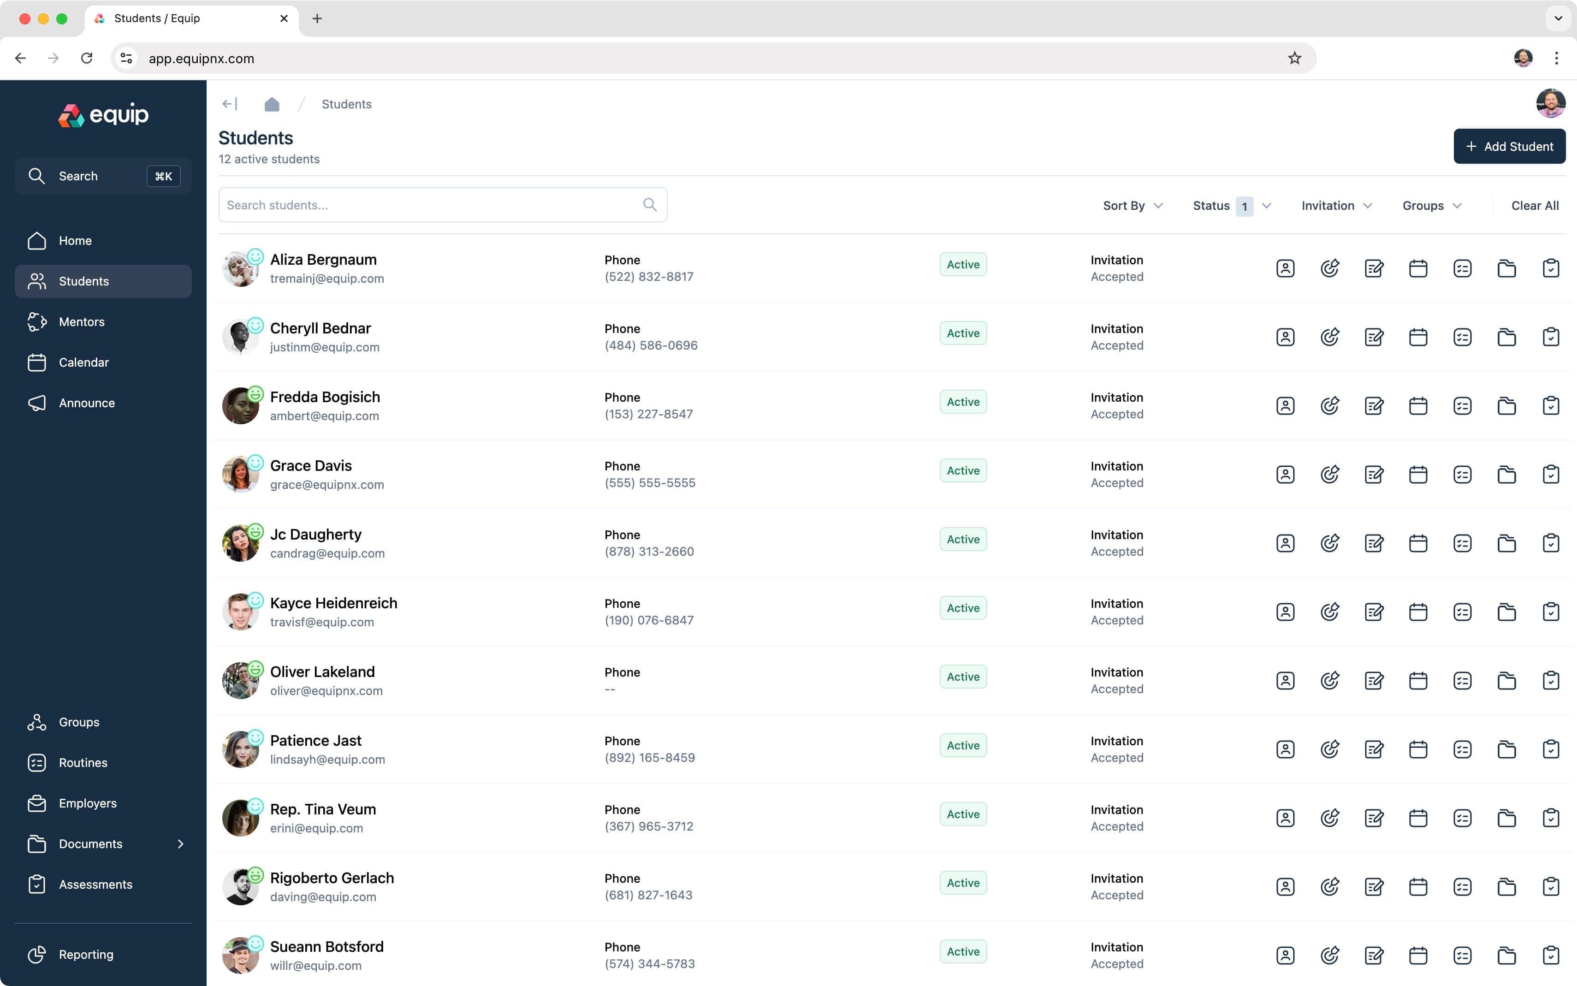Viewport: 1577px width, 986px height.
Task: Open the calendar icon for Fredda Bogisich
Action: click(x=1418, y=405)
